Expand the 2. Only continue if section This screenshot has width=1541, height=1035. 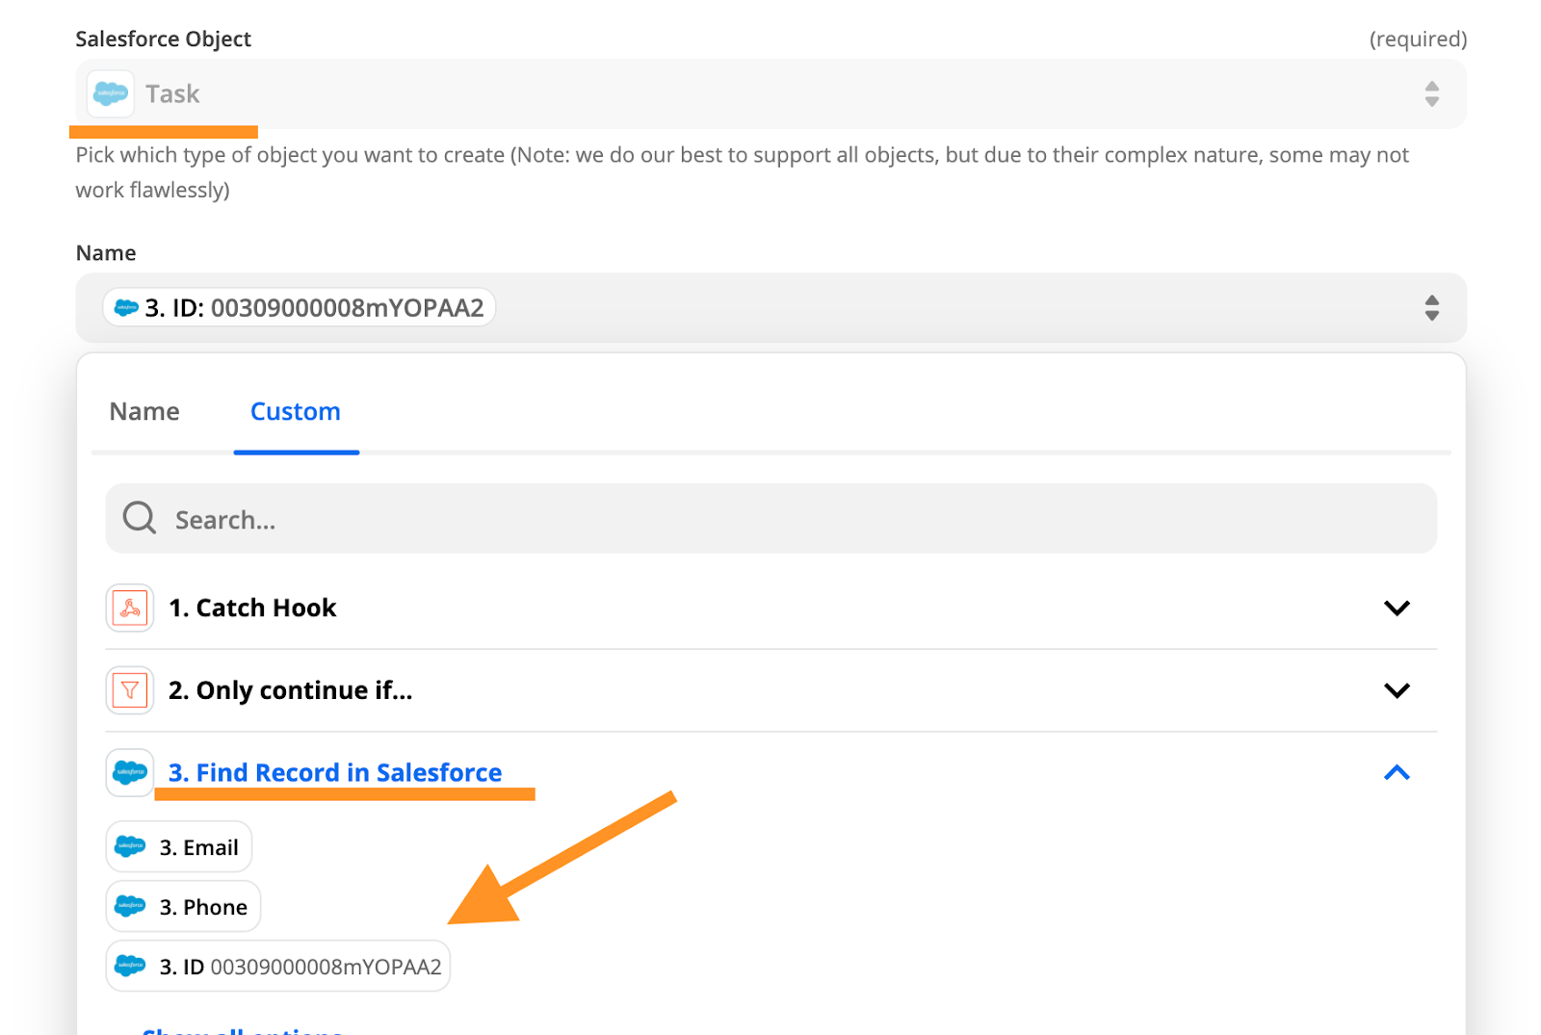[x=1397, y=690]
